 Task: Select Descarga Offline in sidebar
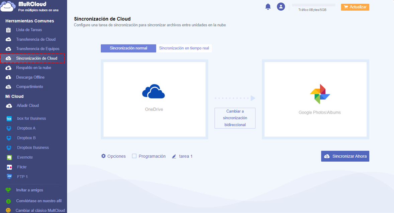30,77
